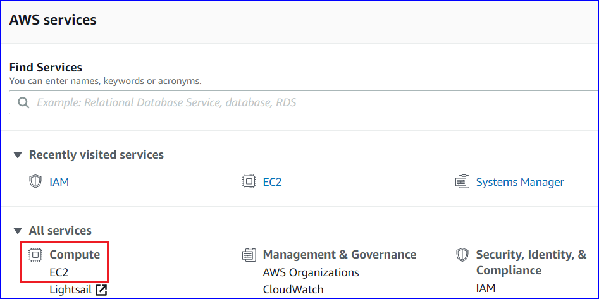Click the Systems Manager clipboard icon
The height and width of the screenshot is (299, 599).
click(462, 181)
